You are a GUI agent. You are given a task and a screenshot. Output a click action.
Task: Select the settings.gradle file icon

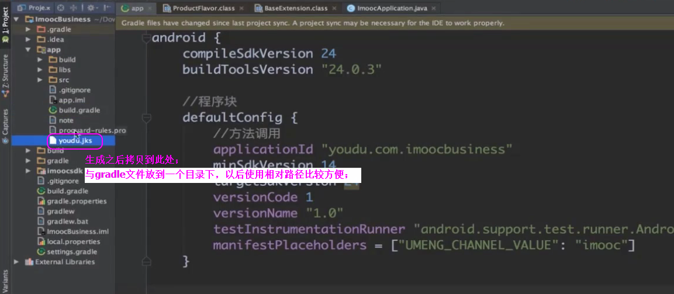click(x=42, y=251)
